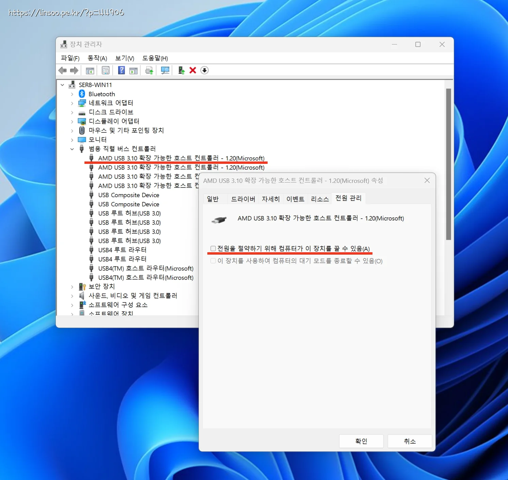Open the 파일(F) menu

coord(70,58)
